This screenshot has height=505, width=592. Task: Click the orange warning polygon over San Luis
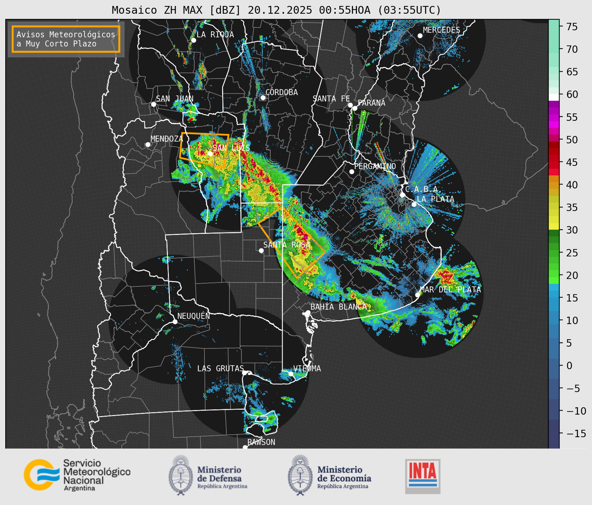204,150
